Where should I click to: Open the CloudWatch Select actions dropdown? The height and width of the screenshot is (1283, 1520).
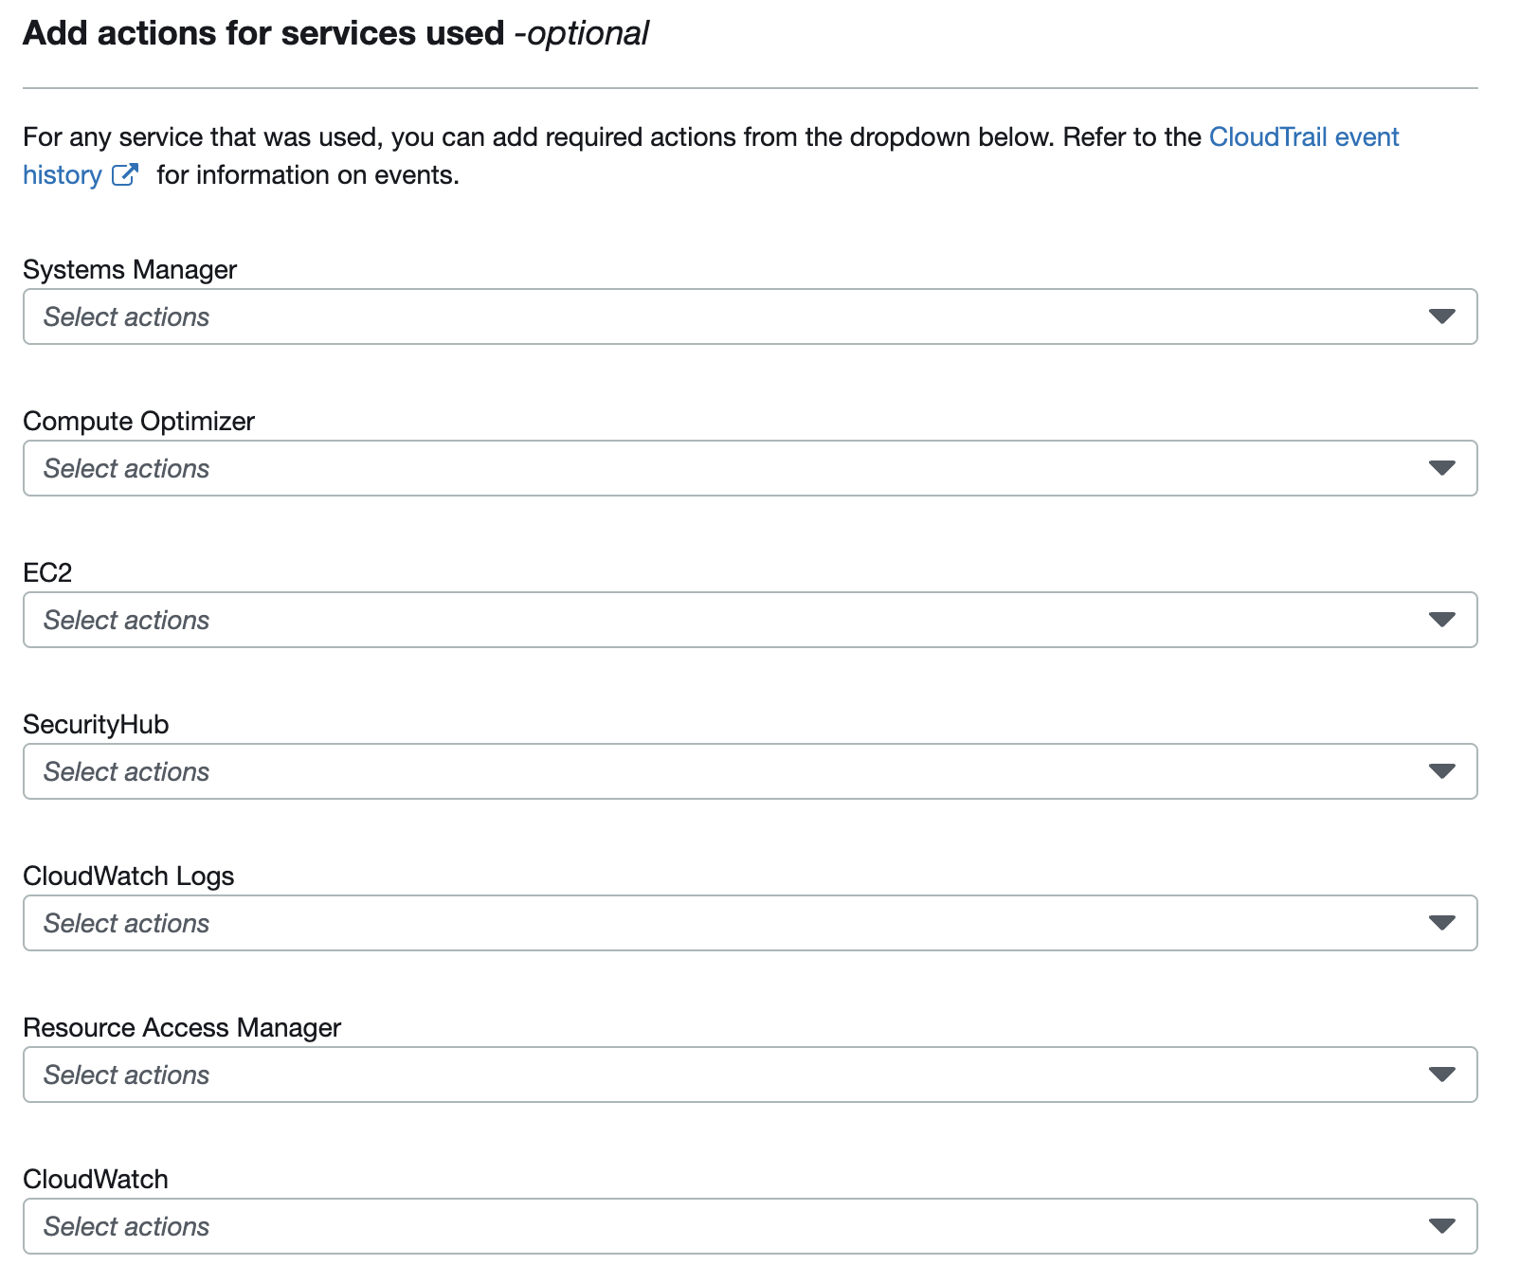pos(750,1226)
